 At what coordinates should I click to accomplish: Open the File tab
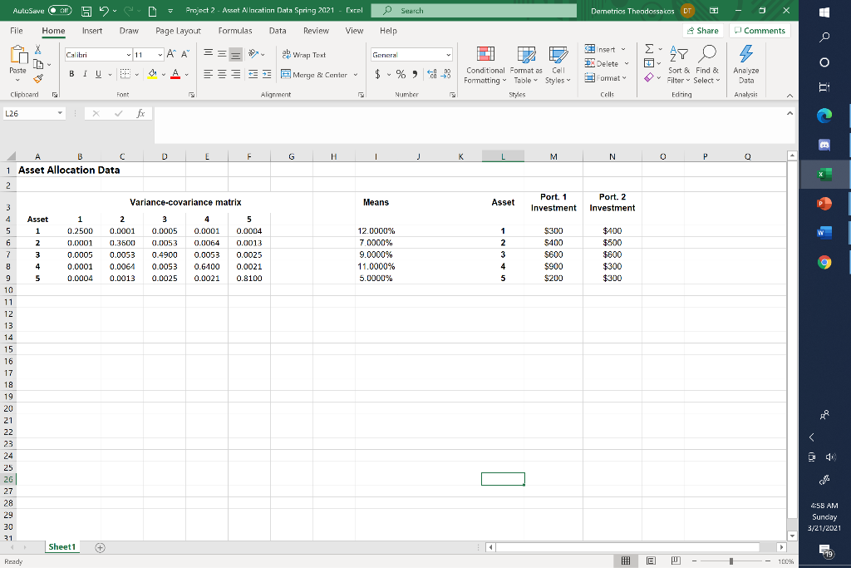(17, 31)
